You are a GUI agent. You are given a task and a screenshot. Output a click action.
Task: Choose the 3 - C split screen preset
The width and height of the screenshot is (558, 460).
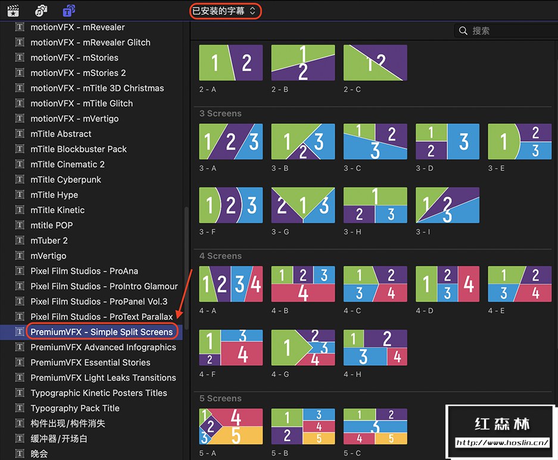pyautogui.click(x=375, y=141)
